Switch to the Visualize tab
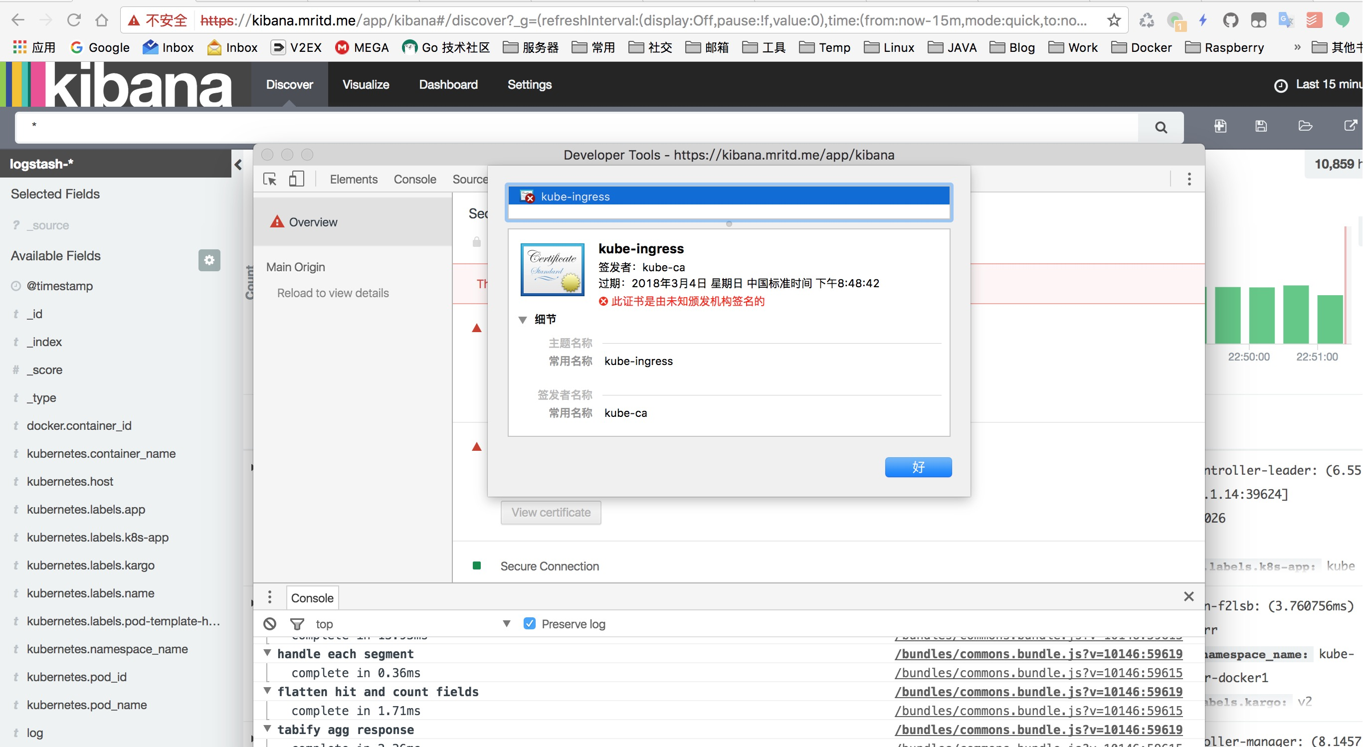Viewport: 1363px width, 747px height. pos(366,85)
